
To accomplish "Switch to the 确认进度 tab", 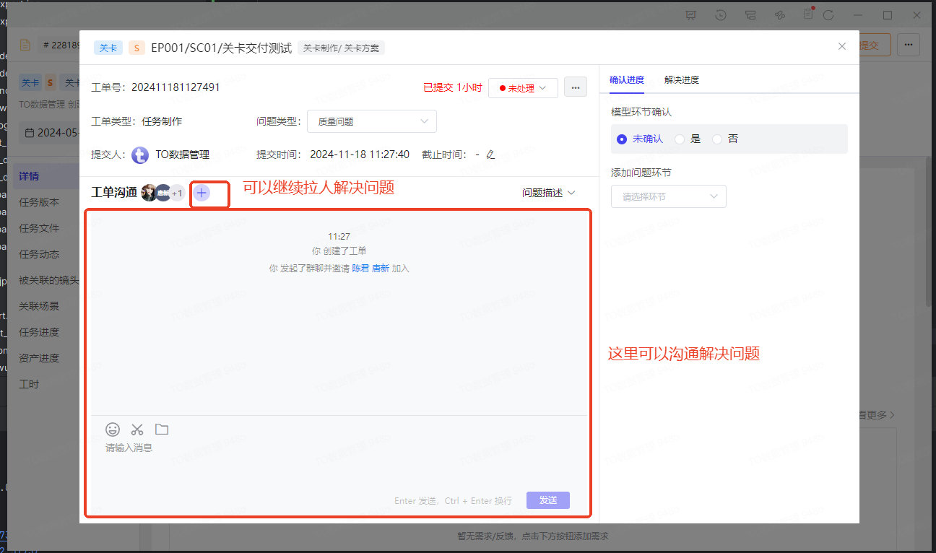I will (x=627, y=80).
